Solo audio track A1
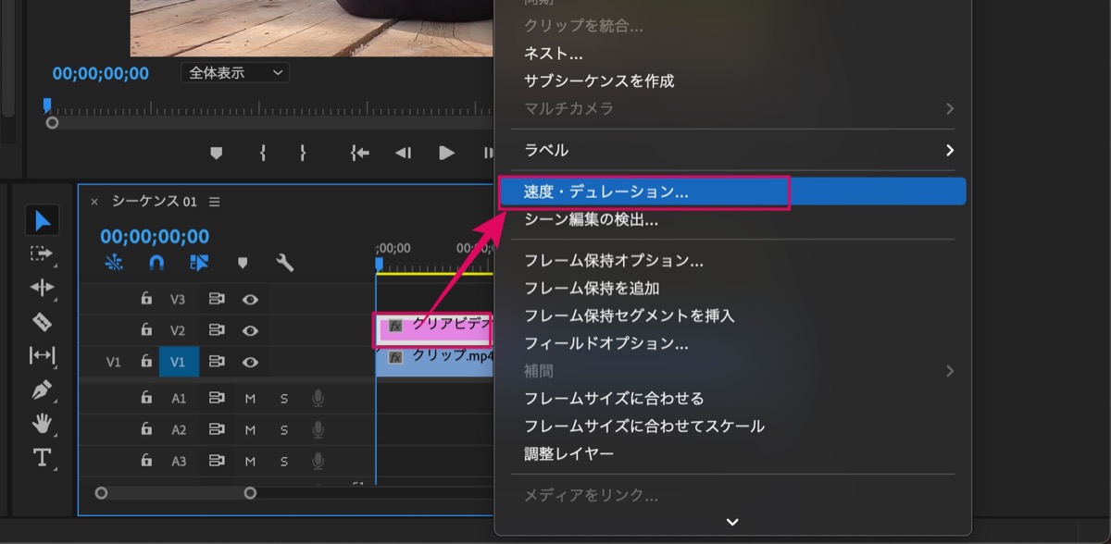 point(284,399)
